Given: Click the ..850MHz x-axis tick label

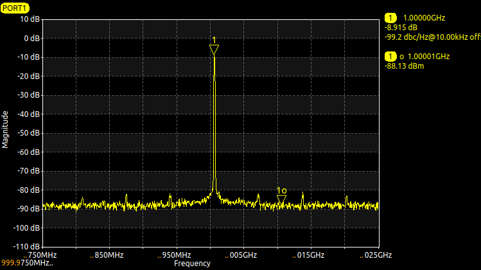Looking at the screenshot, I should [107, 255].
